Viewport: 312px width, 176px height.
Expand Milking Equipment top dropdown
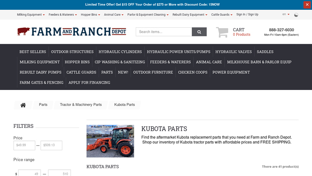coord(31,14)
